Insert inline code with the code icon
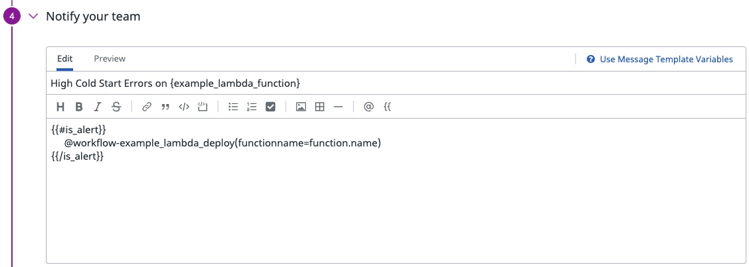749x267 pixels. (184, 107)
